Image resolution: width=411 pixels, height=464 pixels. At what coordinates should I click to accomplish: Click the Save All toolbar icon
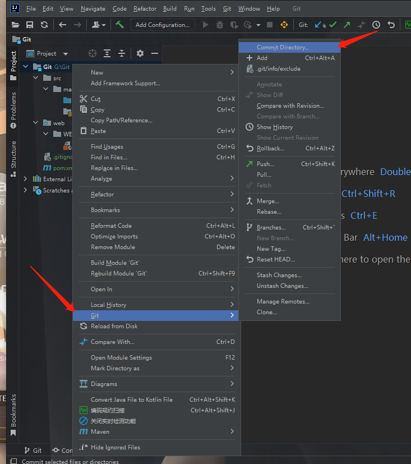pos(30,25)
